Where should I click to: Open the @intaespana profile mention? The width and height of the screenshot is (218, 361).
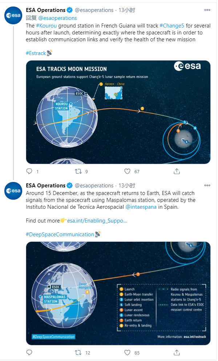tap(141, 207)
